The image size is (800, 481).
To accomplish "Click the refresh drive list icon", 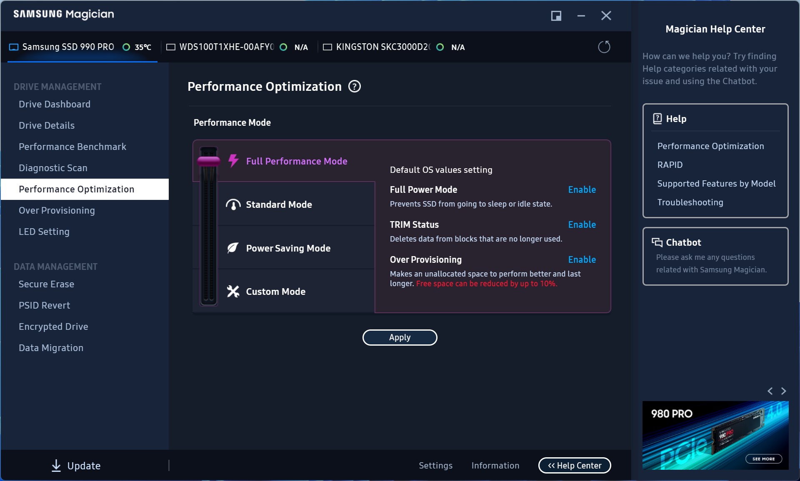I will click(x=604, y=47).
